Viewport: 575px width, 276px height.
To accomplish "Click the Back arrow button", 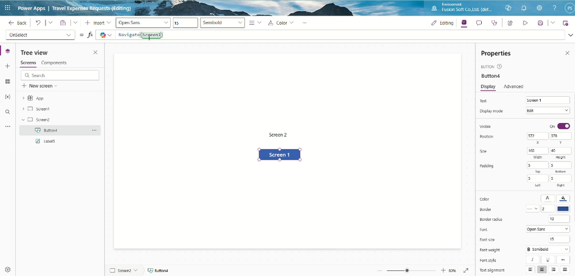I will tap(17, 22).
